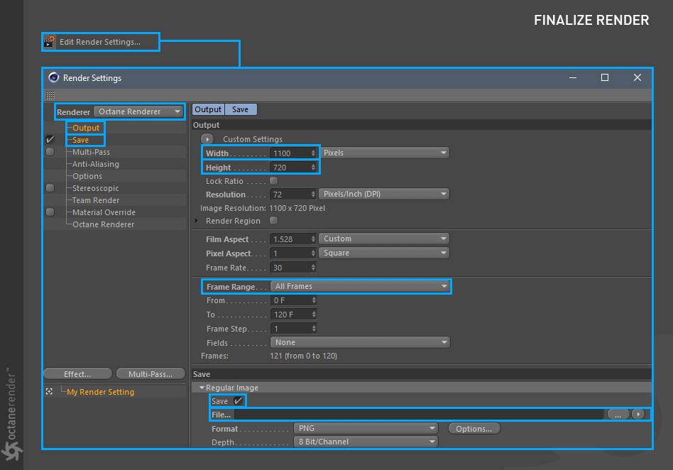Click the target icon beside My Render Setting
Image resolution: width=673 pixels, height=470 pixels.
50,391
